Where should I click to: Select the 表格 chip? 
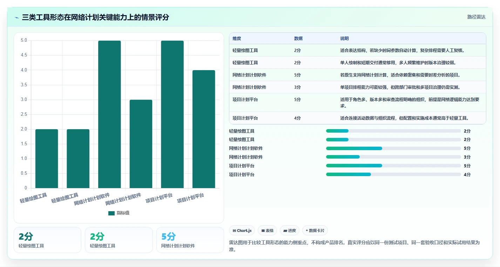click(267, 231)
